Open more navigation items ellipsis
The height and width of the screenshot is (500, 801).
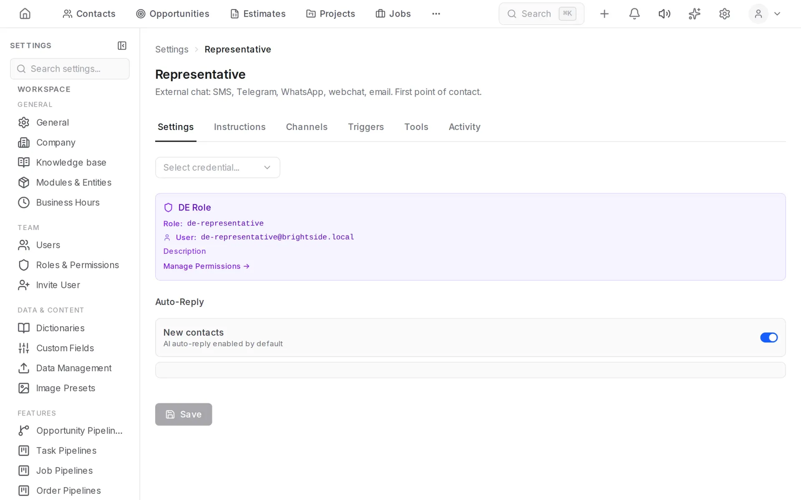pos(436,14)
